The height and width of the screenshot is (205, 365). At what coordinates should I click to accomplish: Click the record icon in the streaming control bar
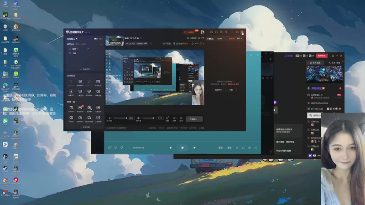(x=174, y=118)
